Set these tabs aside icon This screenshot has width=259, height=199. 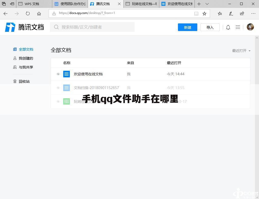(12, 4)
